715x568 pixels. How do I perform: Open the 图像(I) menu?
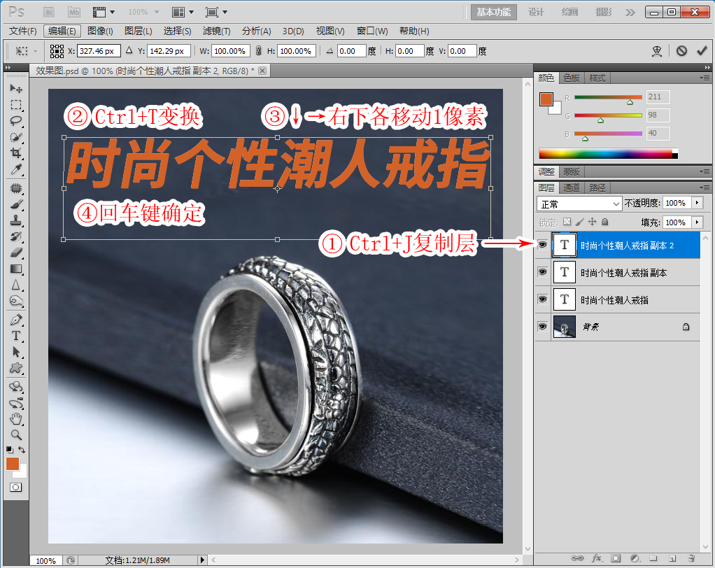(x=100, y=31)
